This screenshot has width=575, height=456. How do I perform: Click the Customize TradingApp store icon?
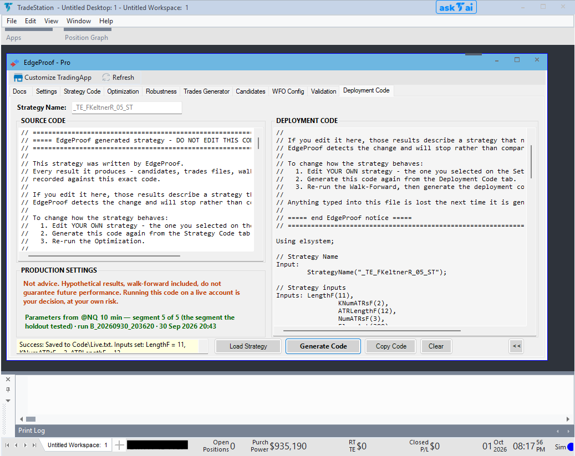click(x=18, y=78)
